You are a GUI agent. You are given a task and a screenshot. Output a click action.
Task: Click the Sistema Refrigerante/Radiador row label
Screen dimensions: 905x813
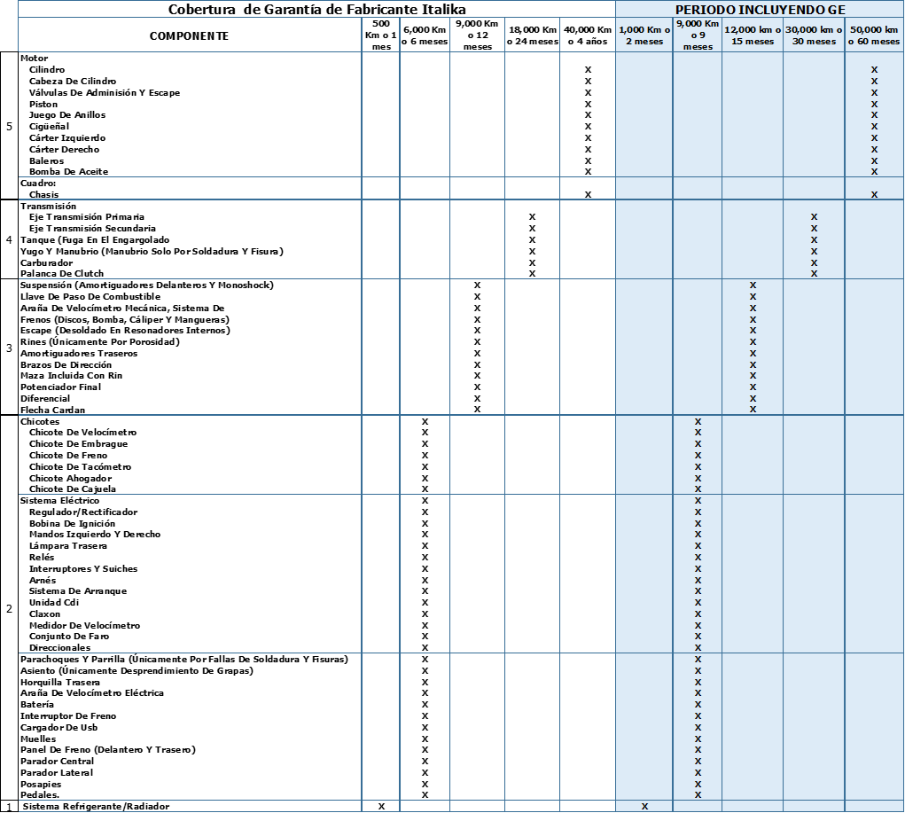[96, 806]
